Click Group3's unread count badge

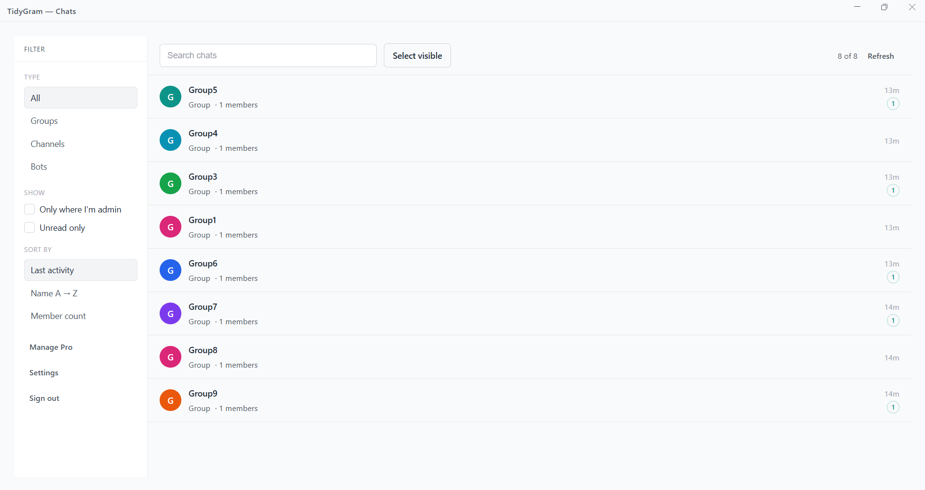tap(893, 190)
